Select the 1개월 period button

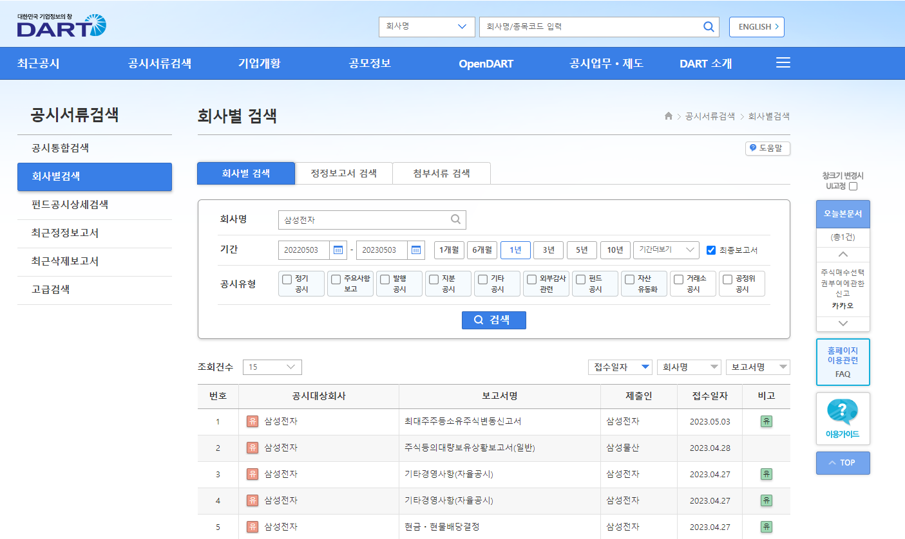(449, 250)
